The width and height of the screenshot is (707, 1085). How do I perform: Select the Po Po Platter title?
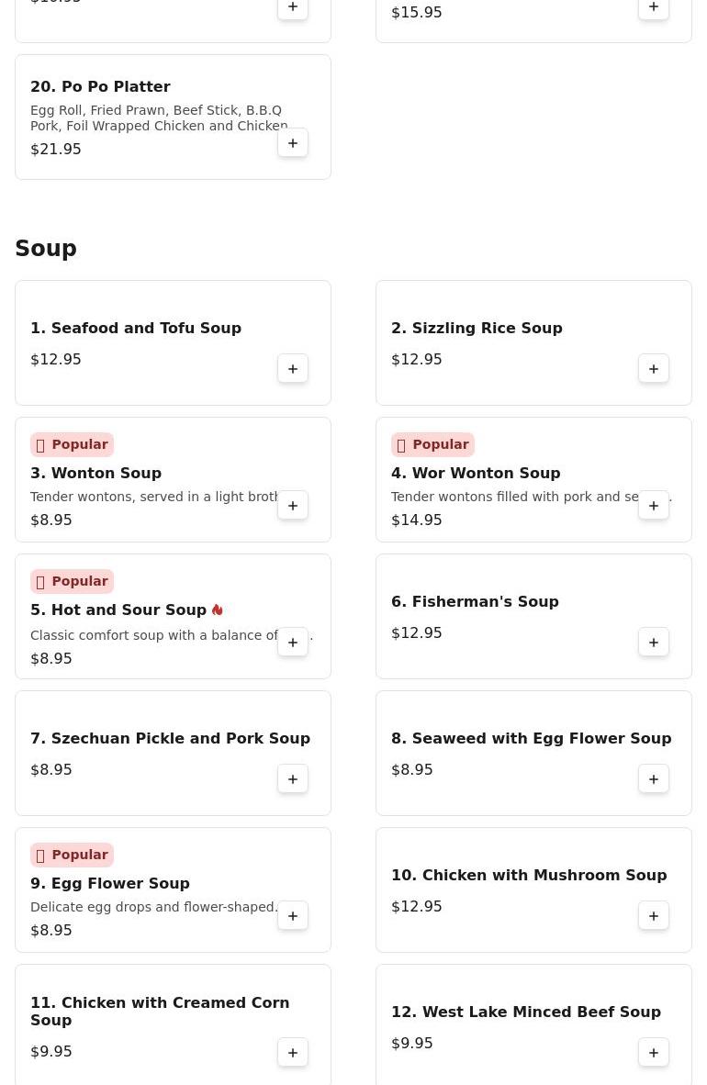[100, 86]
